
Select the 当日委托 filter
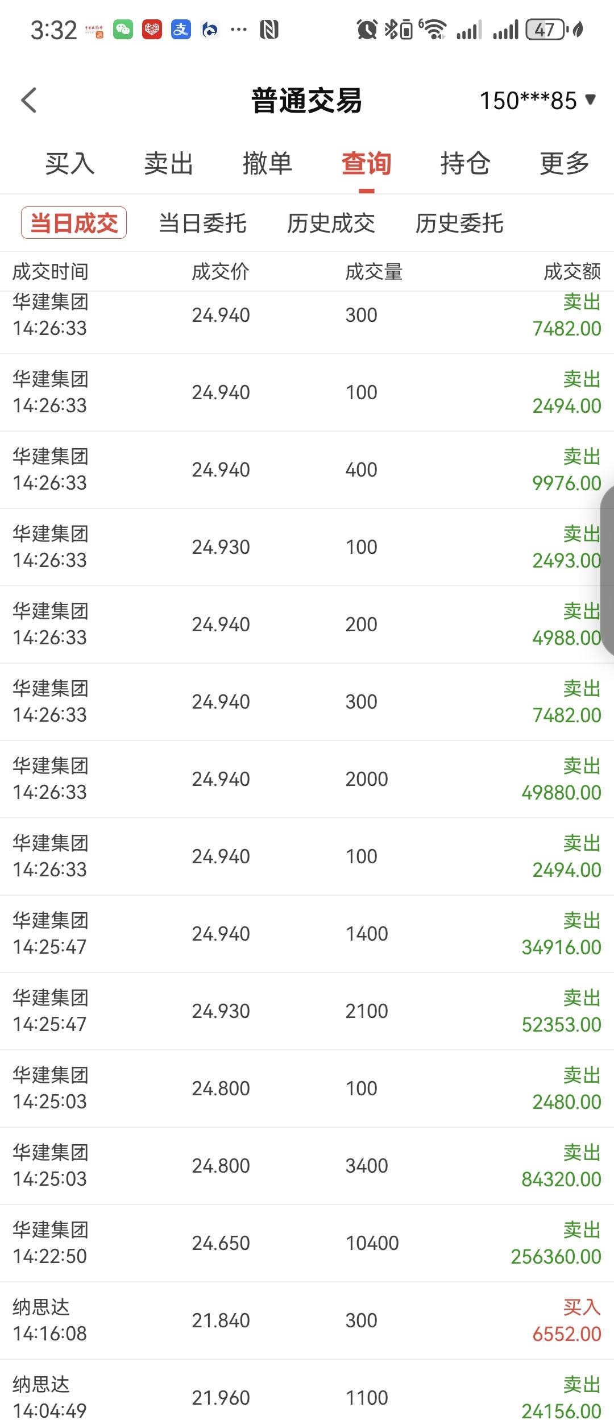coord(202,223)
